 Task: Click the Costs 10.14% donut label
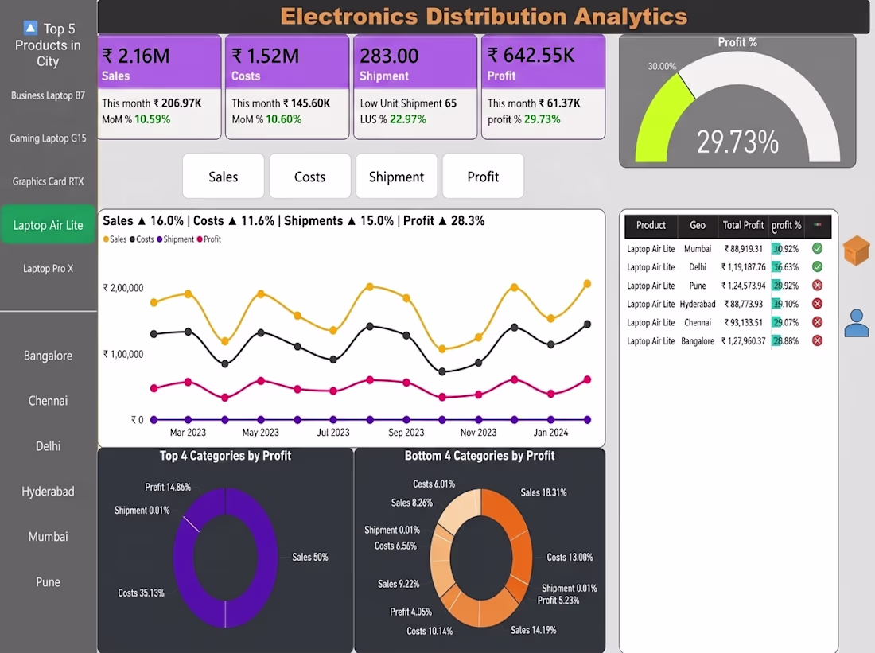(430, 632)
